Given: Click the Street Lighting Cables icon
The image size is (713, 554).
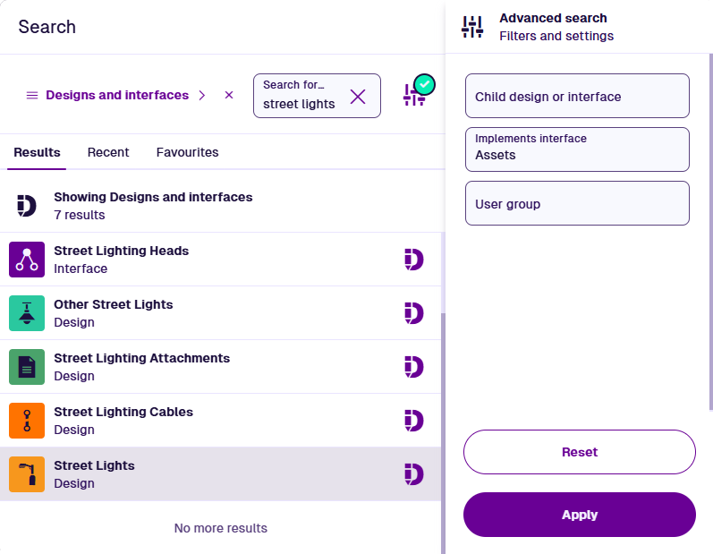Looking at the screenshot, I should pyautogui.click(x=27, y=421).
